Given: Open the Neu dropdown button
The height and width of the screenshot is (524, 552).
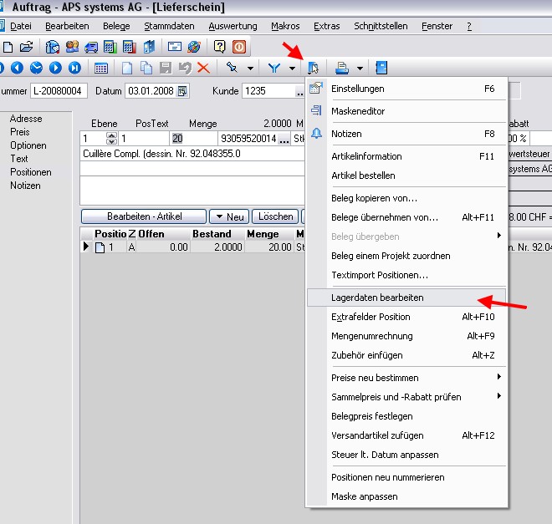Looking at the screenshot, I should (x=227, y=216).
